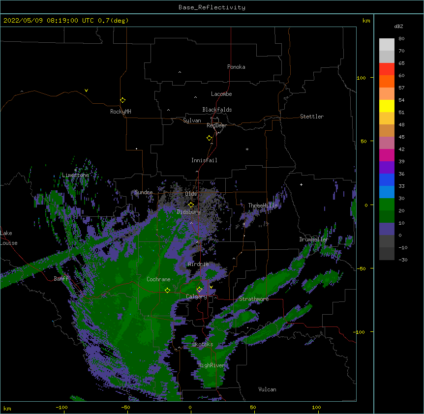Screen dimensions: 424x414
Task: Click the Calgary city label
Action: 196,296
